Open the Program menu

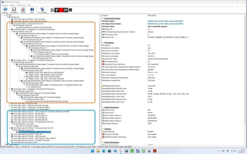[5, 5]
